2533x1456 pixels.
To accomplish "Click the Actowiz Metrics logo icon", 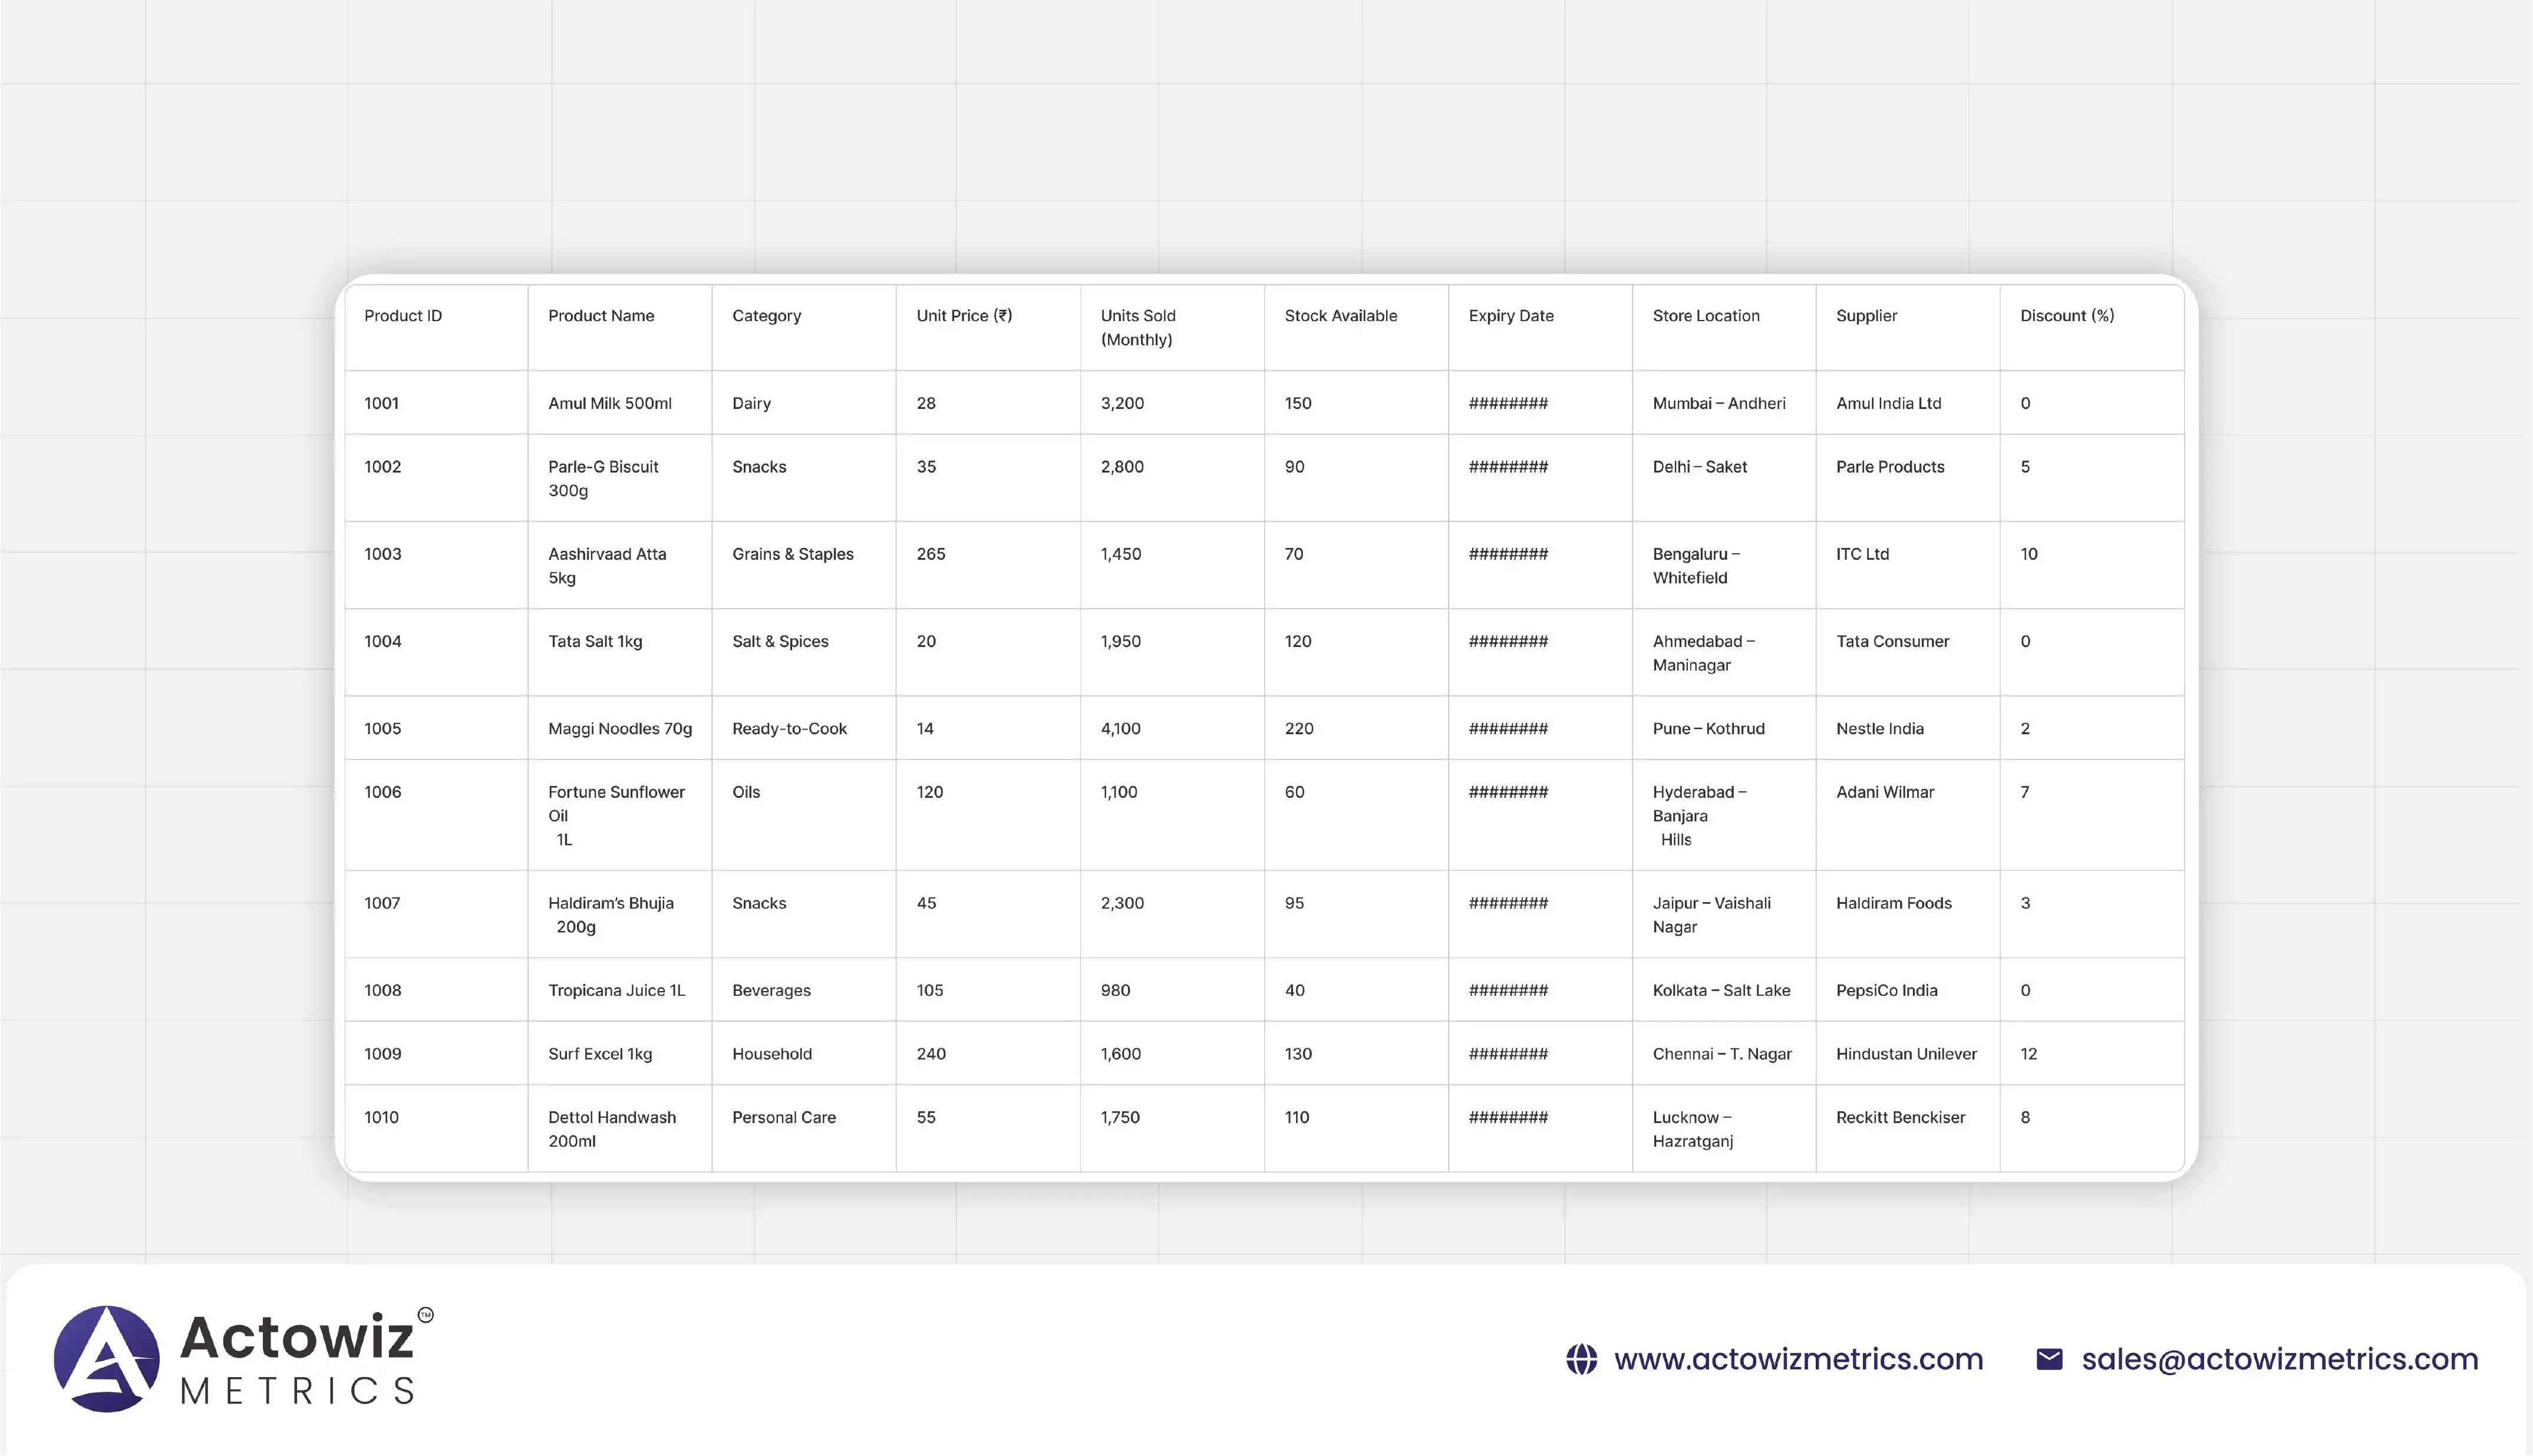I will click(106, 1359).
